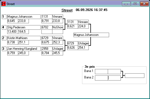
Task: Select the NoShow result cell for 6702
Action: 57,28
